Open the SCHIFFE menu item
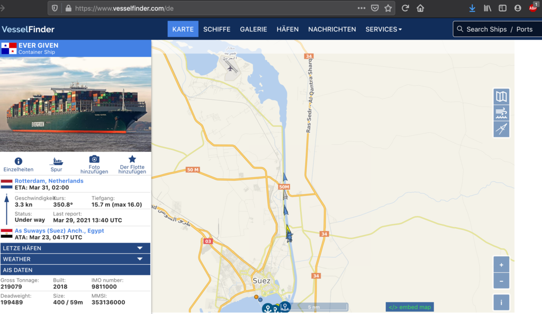 click(x=216, y=30)
